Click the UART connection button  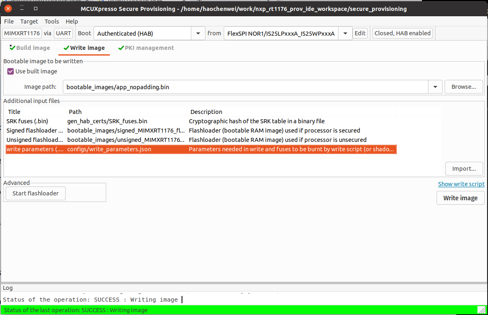64,33
